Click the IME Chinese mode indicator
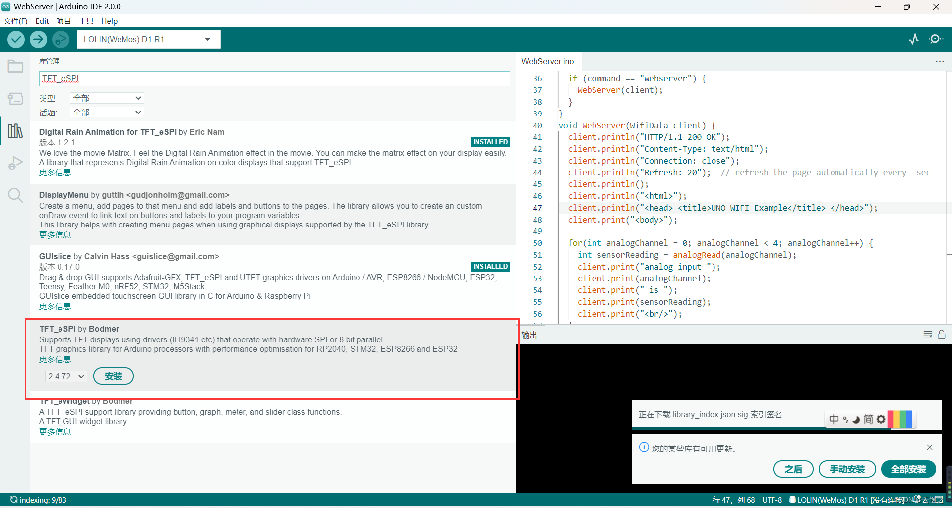952x508 pixels. coord(834,419)
